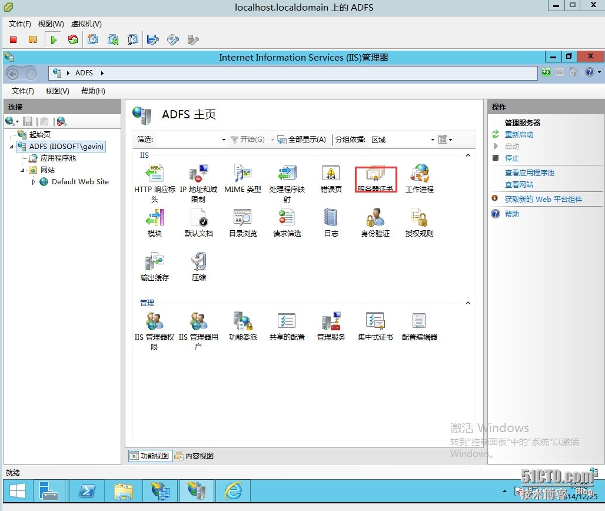Collapse the ADFS server tree node

pyautogui.click(x=11, y=147)
